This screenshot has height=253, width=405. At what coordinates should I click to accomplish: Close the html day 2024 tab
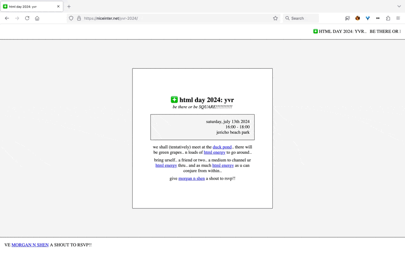[58, 7]
